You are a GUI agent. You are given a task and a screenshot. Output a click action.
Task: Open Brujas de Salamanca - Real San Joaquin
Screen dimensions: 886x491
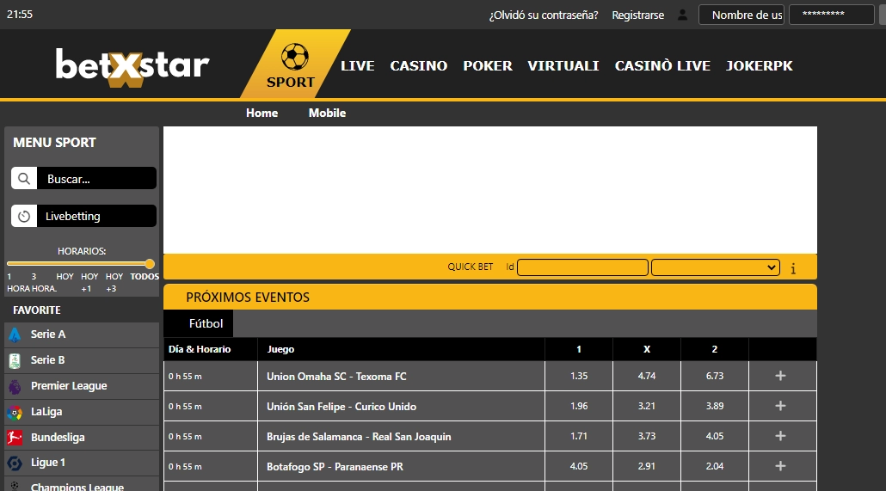click(x=359, y=437)
